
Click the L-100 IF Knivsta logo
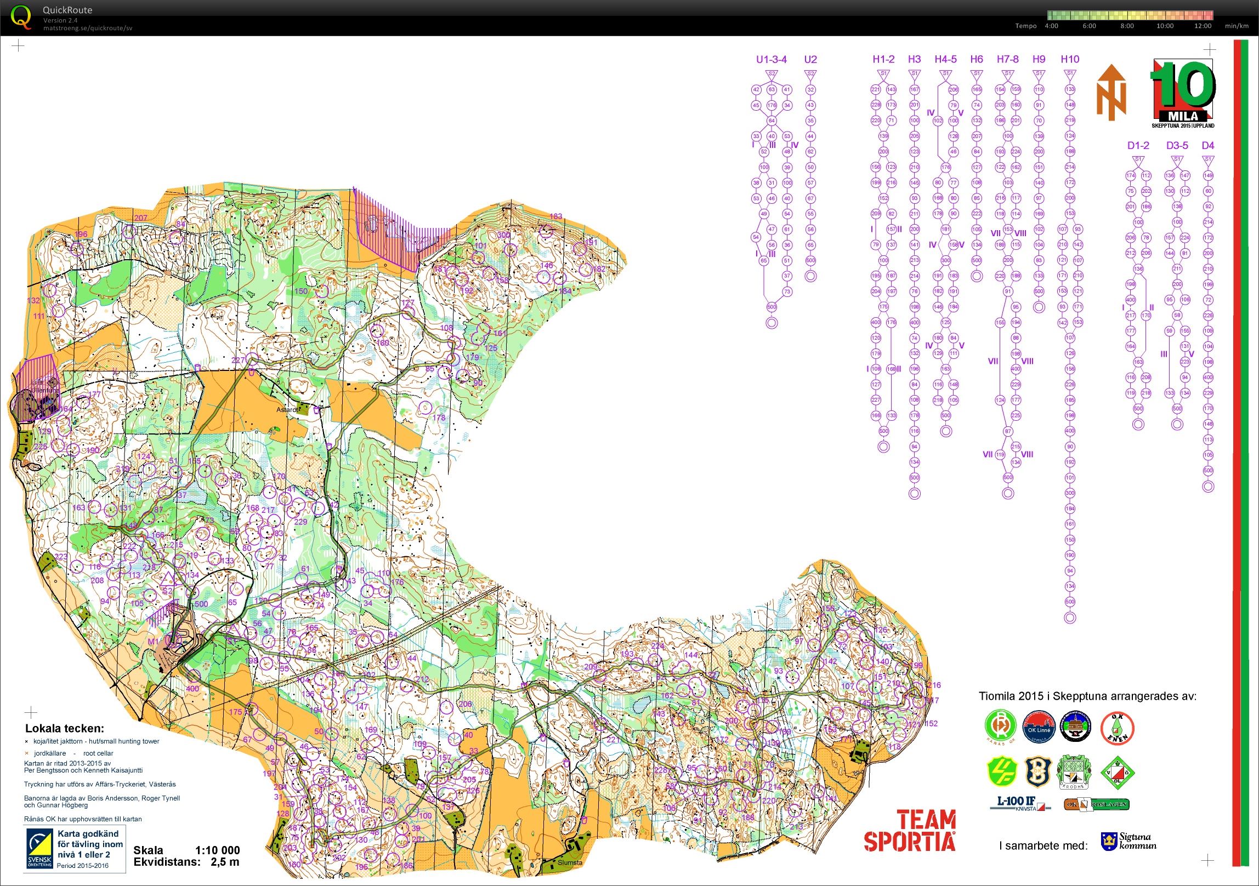[1020, 803]
